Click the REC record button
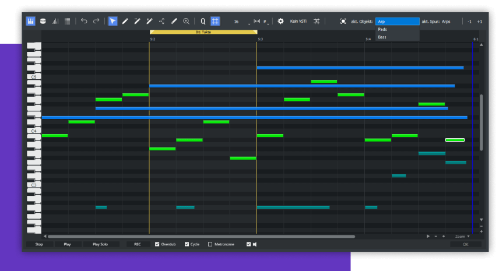The width and height of the screenshot is (499, 271). pyautogui.click(x=138, y=244)
